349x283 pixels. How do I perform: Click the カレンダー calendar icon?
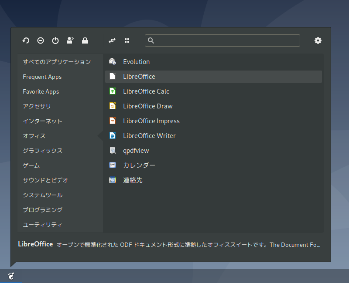[x=113, y=165]
